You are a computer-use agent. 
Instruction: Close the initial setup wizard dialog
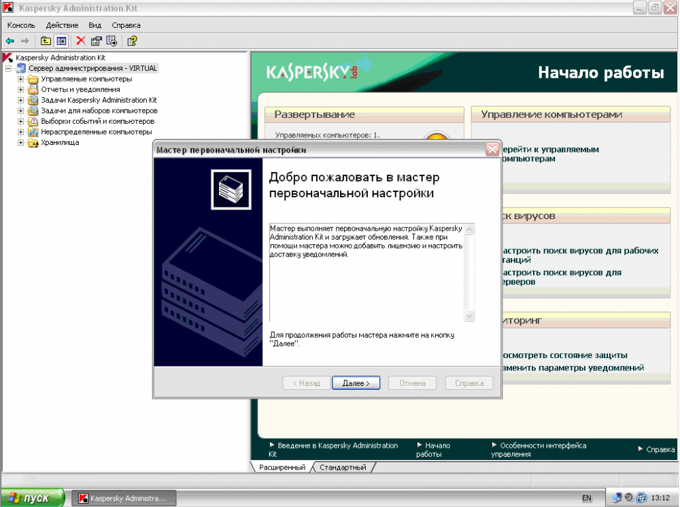coord(492,149)
